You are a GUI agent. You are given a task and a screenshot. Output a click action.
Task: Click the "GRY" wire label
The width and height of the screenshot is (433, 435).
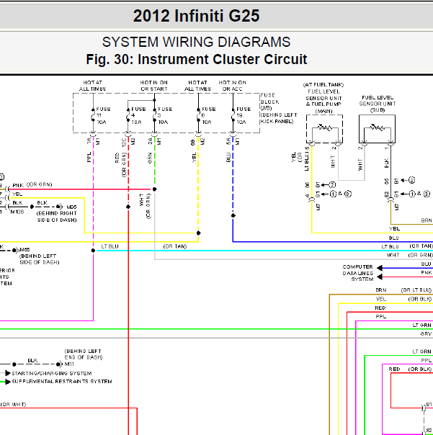pos(426,333)
